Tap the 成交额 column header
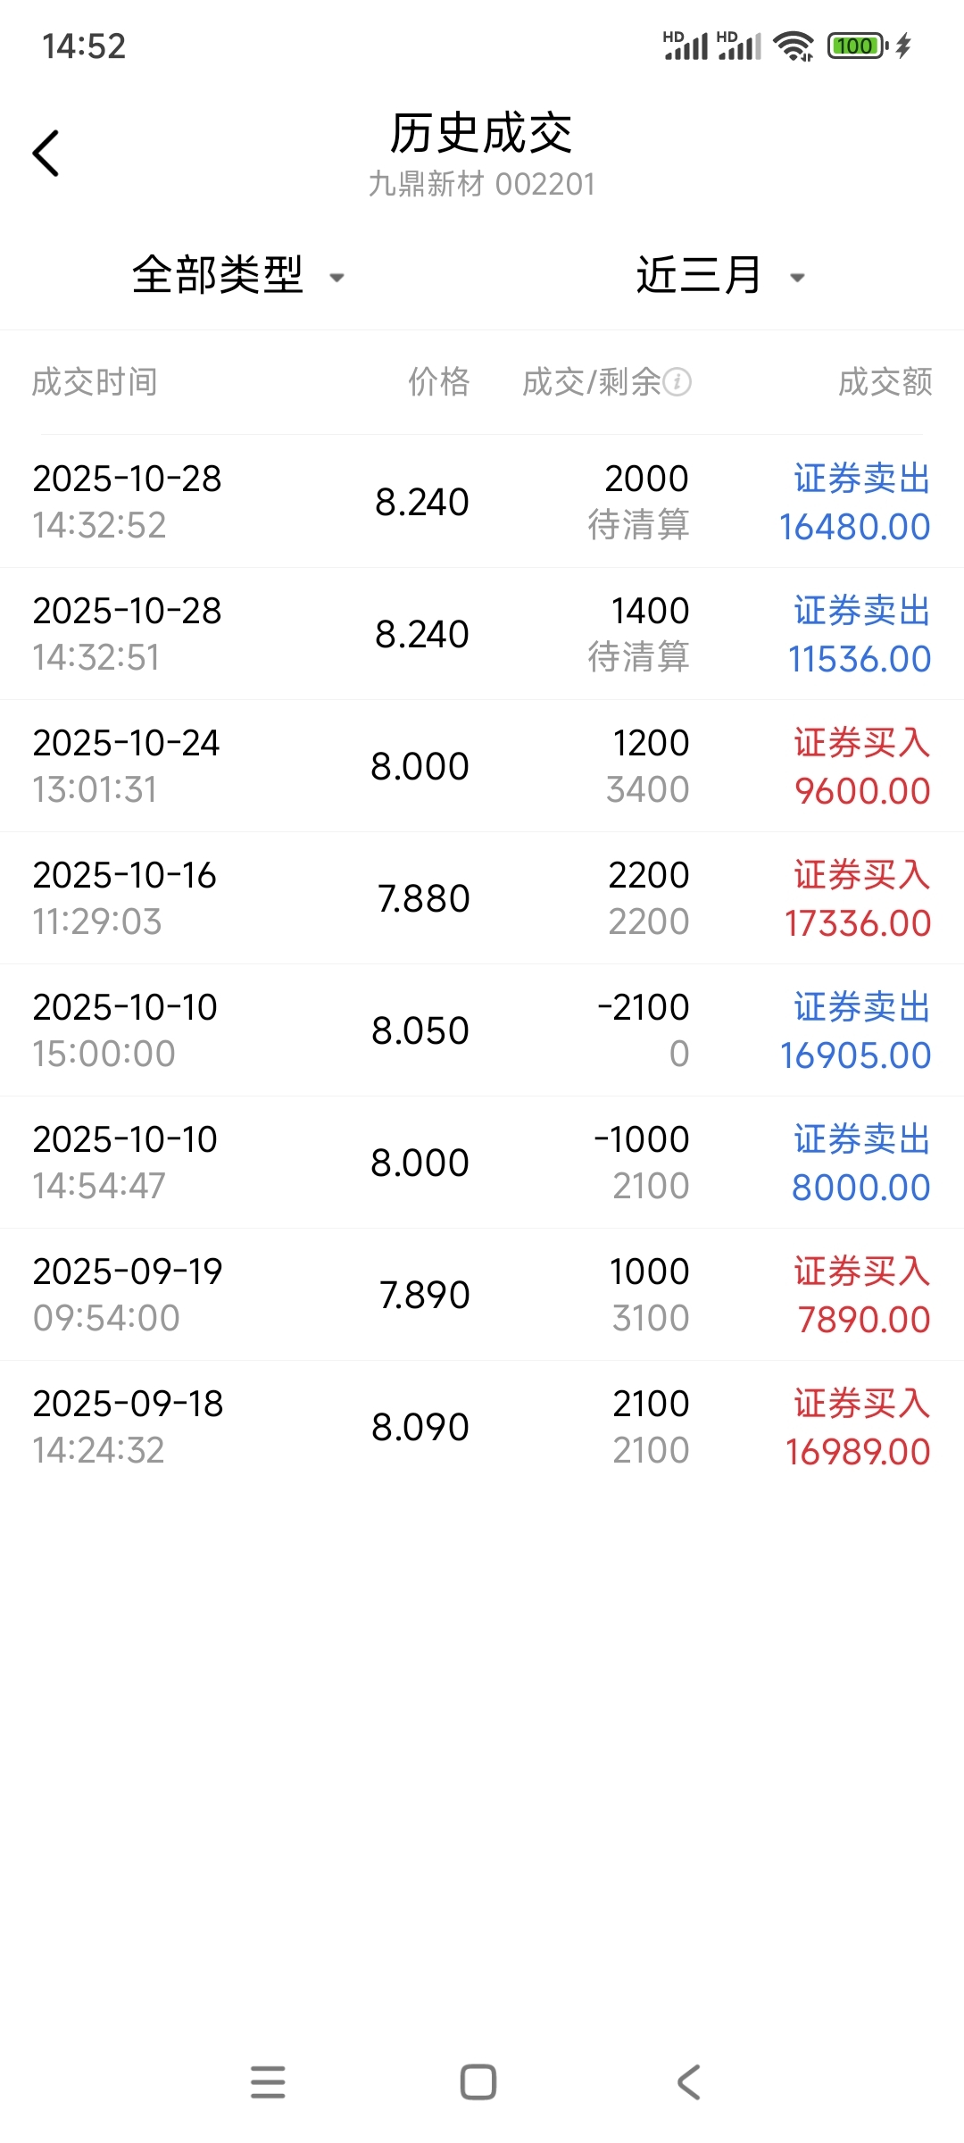 885,382
